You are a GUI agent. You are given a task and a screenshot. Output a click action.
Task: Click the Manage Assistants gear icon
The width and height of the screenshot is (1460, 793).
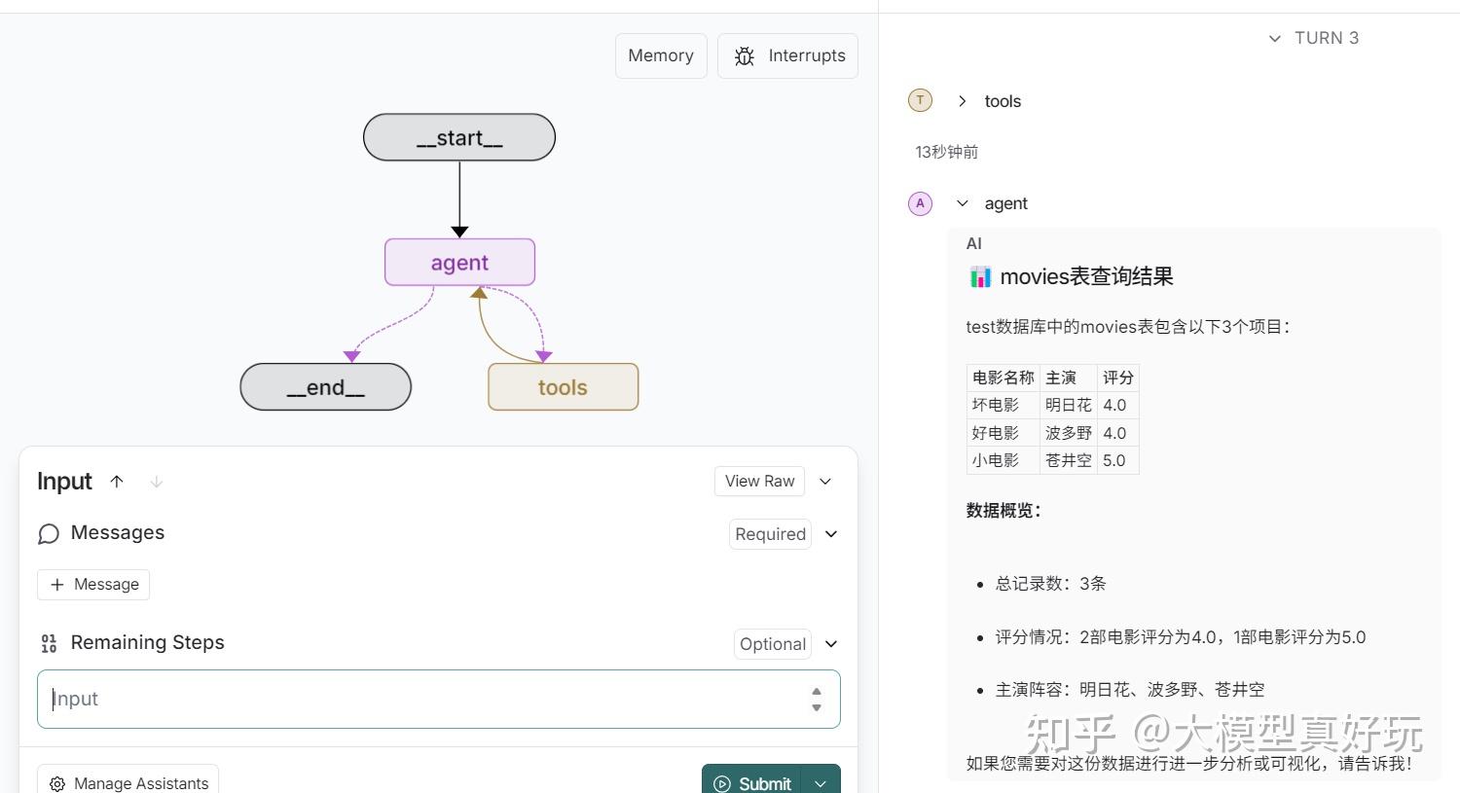(x=57, y=783)
